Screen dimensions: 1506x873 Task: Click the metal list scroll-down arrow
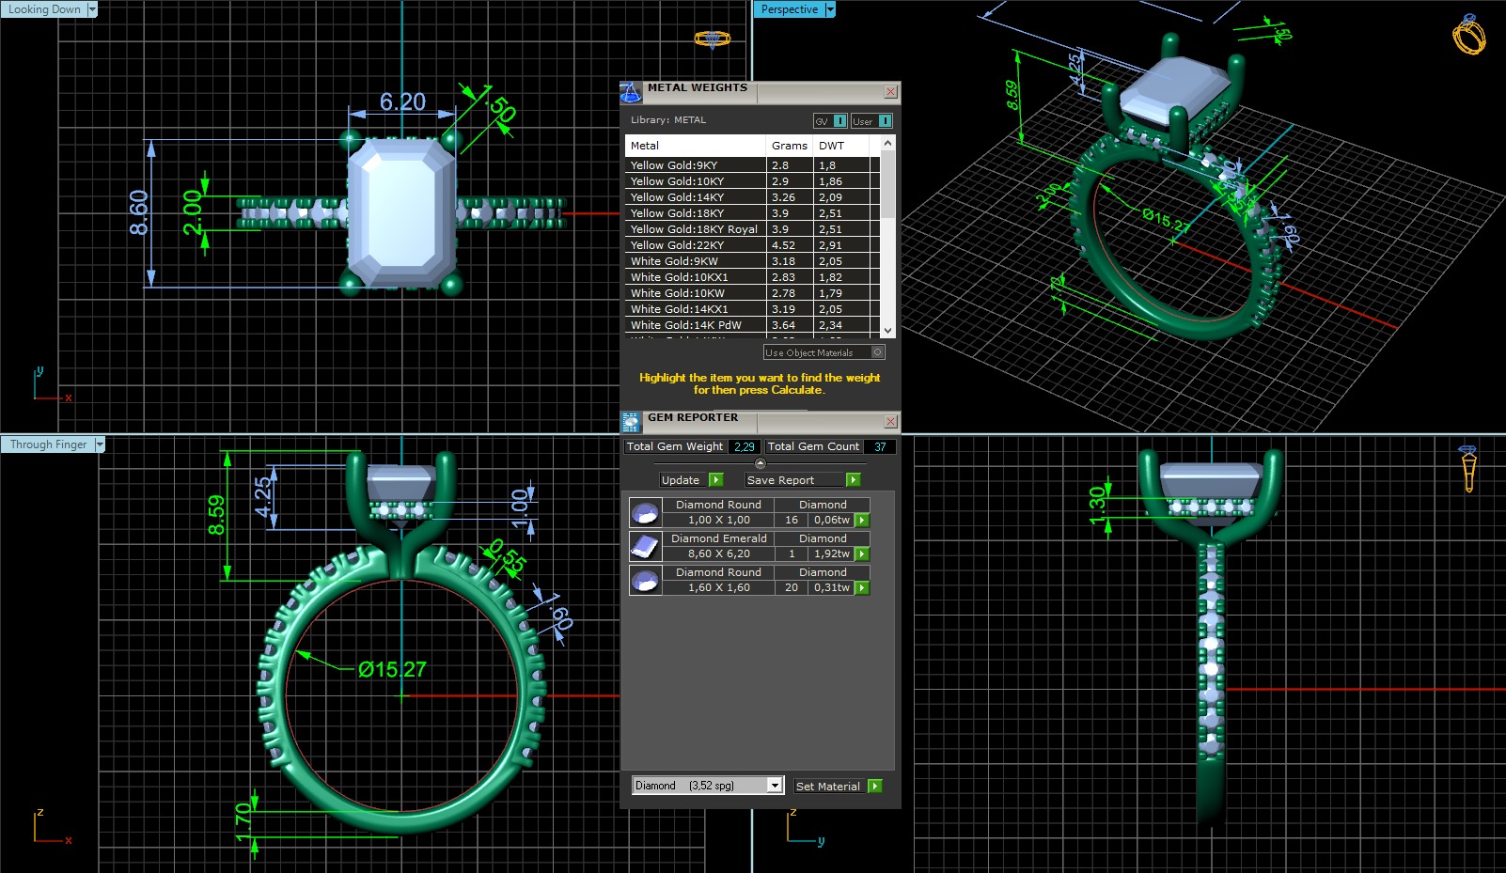[x=888, y=331]
